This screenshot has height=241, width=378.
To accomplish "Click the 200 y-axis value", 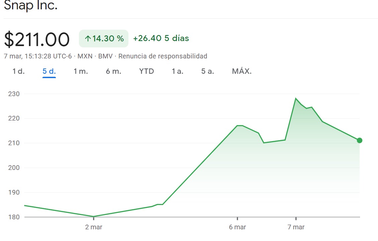I will tap(14, 168).
